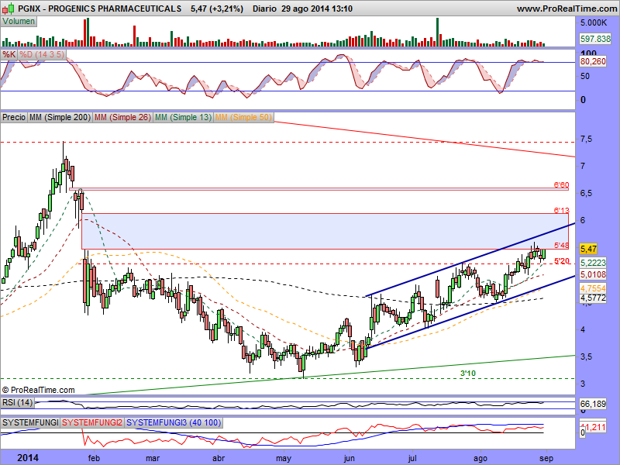The image size is (620, 465).
Task: Click the may label on time axis
Action: tap(284, 459)
